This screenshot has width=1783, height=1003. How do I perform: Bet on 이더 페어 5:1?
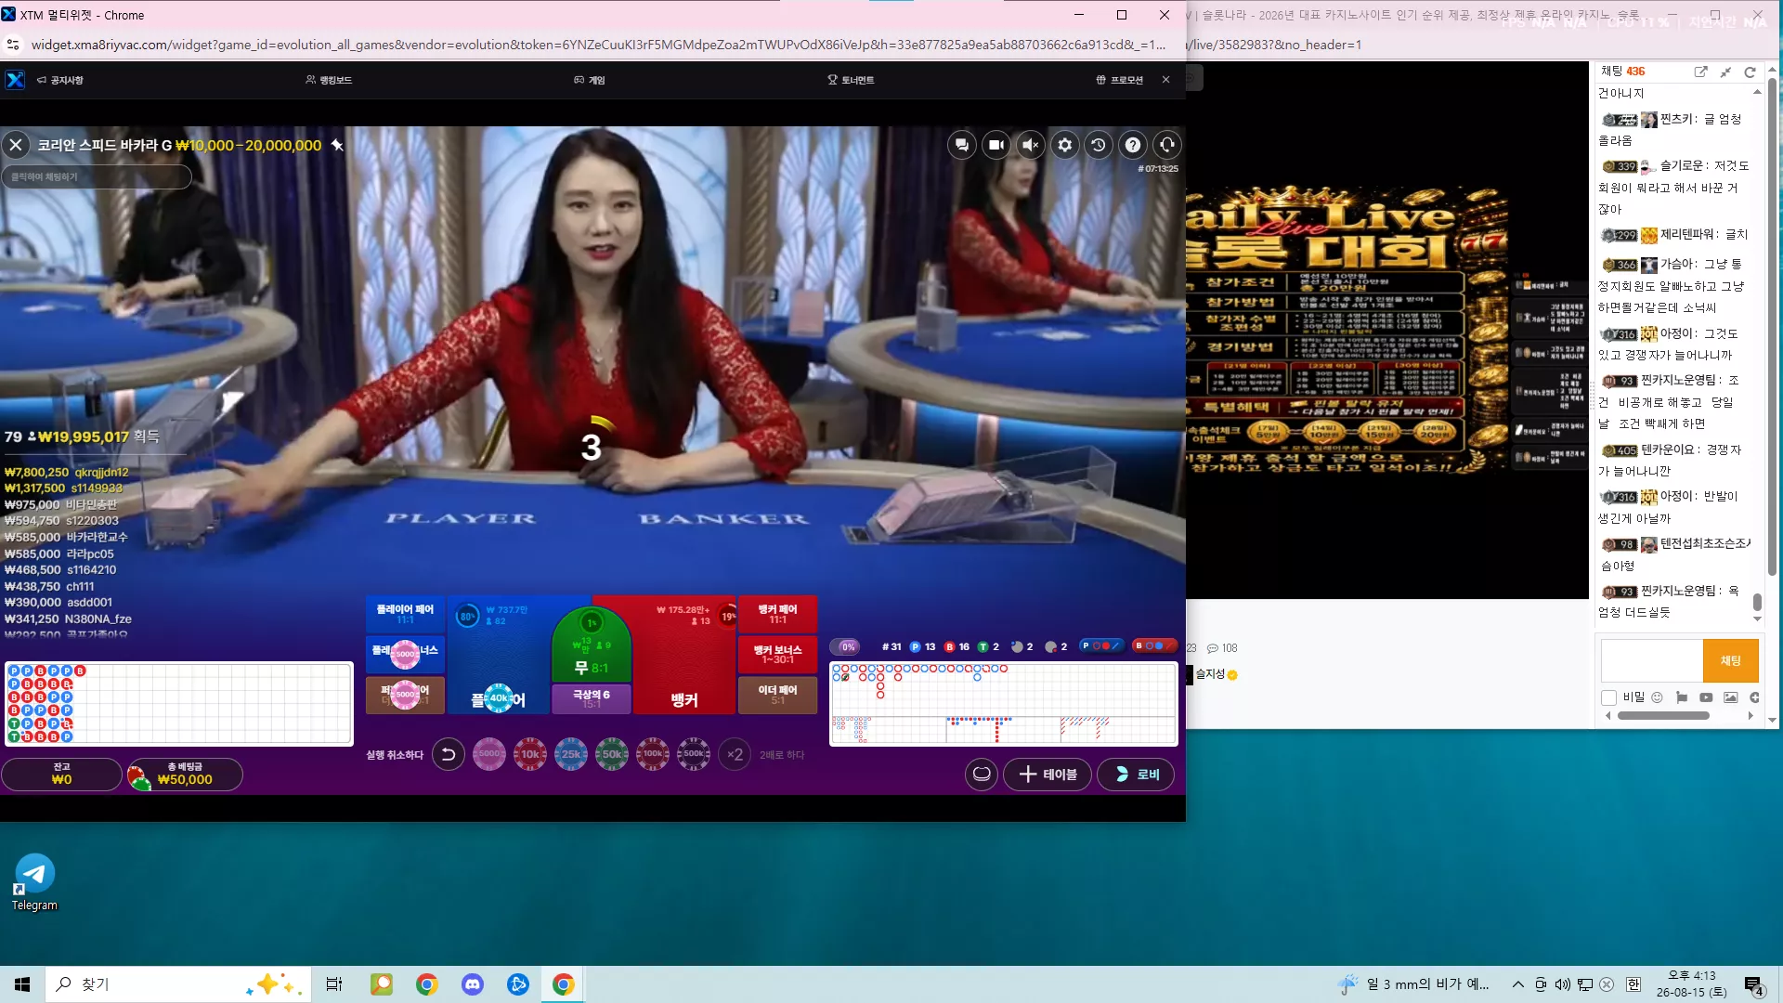click(777, 695)
